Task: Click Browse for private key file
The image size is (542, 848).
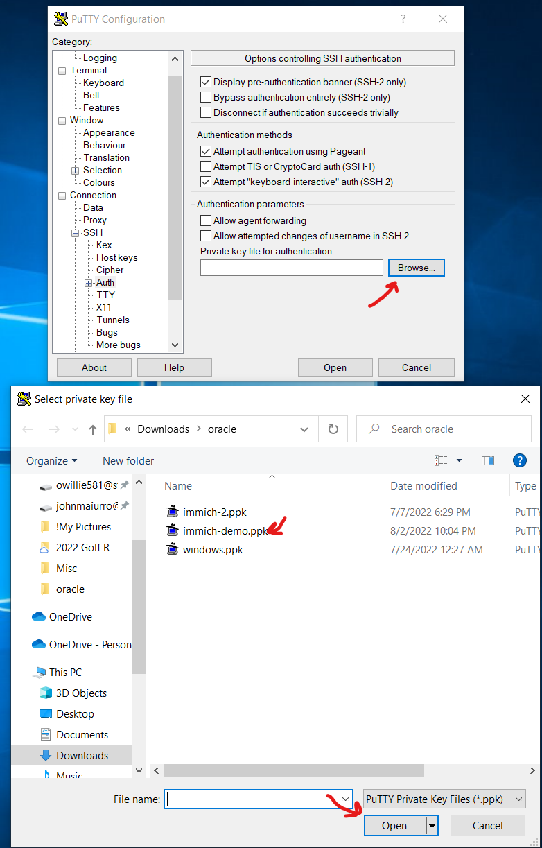Action: [417, 268]
